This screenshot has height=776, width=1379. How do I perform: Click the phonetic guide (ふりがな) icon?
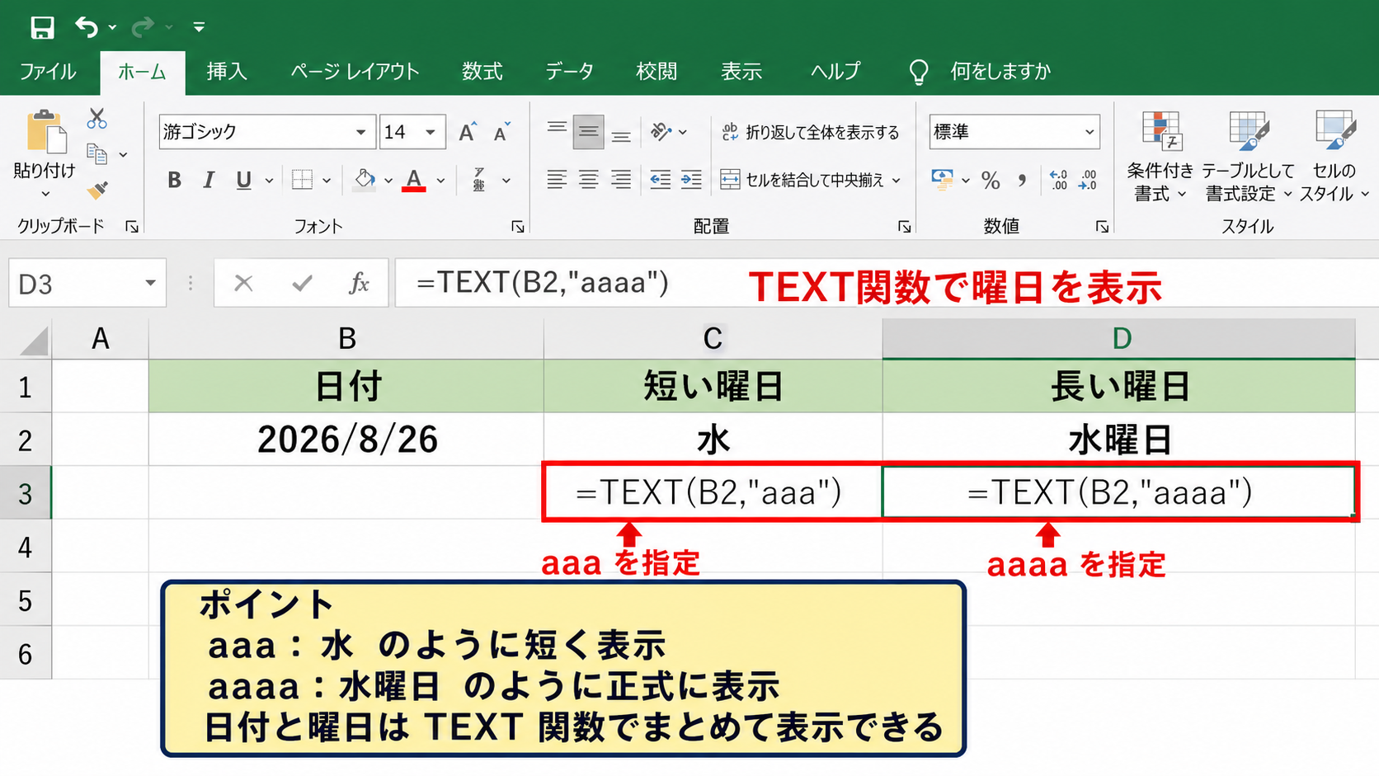point(479,180)
